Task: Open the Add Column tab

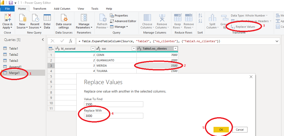Action: (x=62, y=9)
